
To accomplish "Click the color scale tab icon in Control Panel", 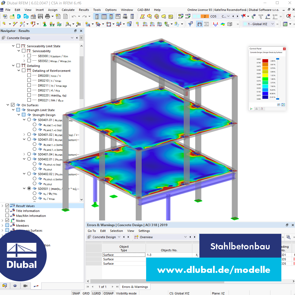I will coord(251,109).
